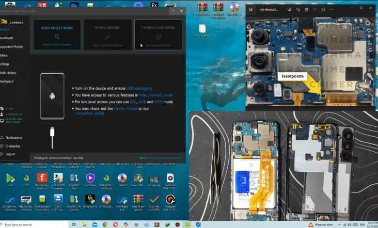
Task: Open Task View on the taskbar
Action: coord(74,225)
